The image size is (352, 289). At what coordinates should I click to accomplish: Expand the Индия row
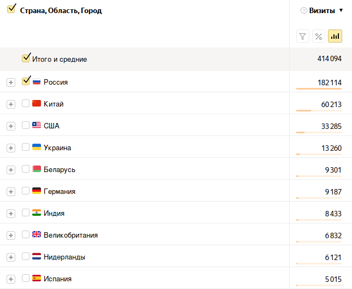pos(11,213)
